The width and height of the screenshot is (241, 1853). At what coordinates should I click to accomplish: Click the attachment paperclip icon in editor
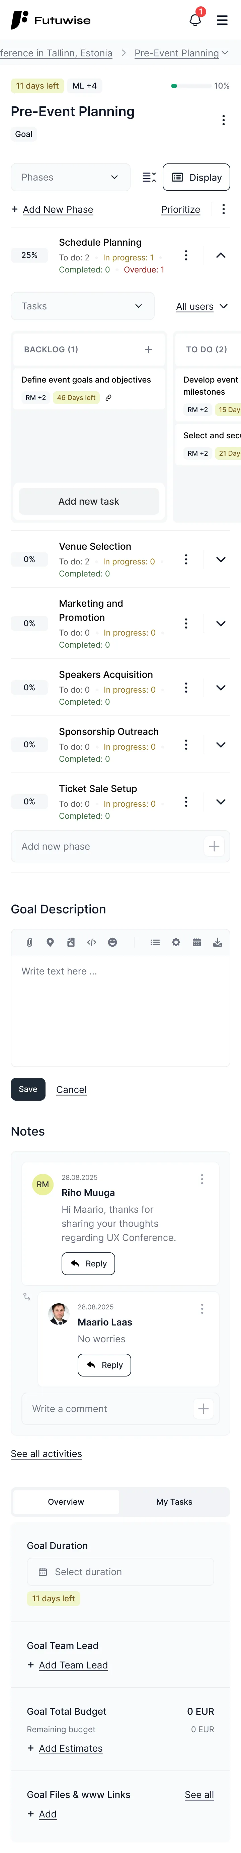point(29,942)
